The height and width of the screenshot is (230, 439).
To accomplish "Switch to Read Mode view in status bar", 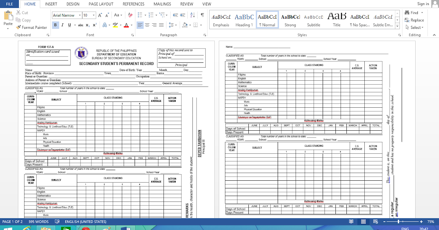I will coord(352,221).
